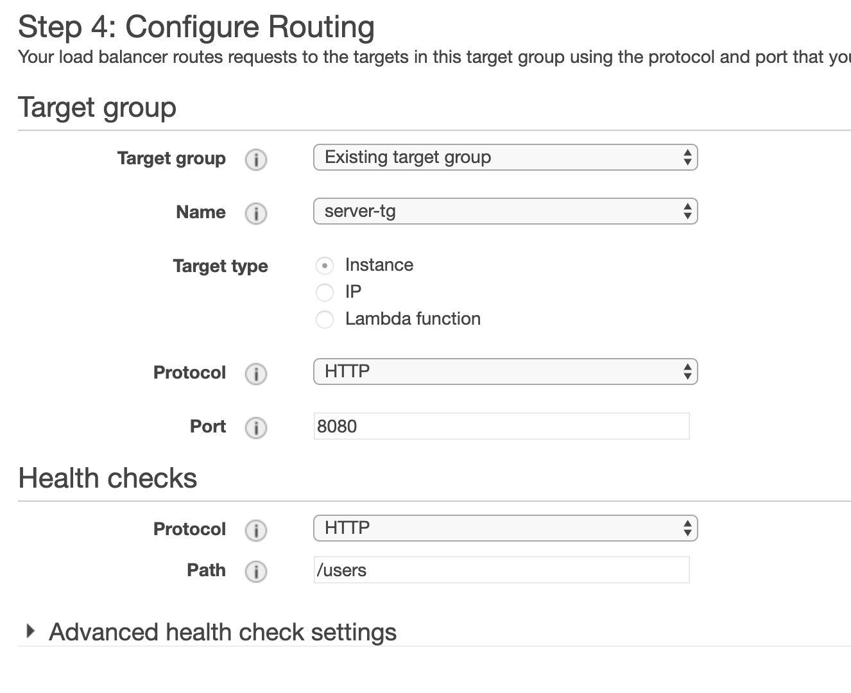This screenshot has height=693, width=851.
Task: Click info icon for target group Protocol
Action: [x=255, y=373]
